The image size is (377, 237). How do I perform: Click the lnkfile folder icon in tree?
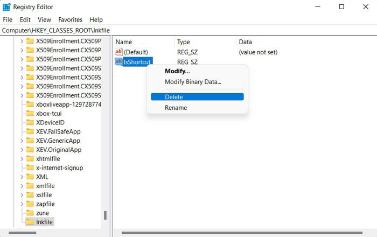(x=30, y=222)
